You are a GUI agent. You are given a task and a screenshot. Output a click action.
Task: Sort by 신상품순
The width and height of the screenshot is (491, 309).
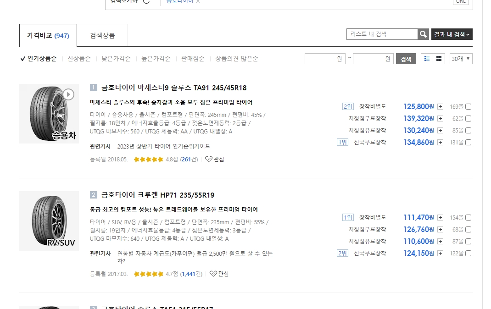point(79,59)
